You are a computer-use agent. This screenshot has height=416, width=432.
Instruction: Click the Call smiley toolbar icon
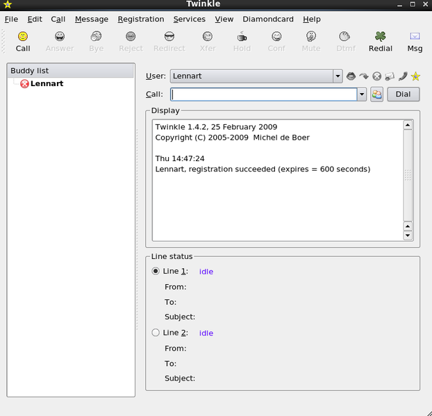[x=23, y=41]
